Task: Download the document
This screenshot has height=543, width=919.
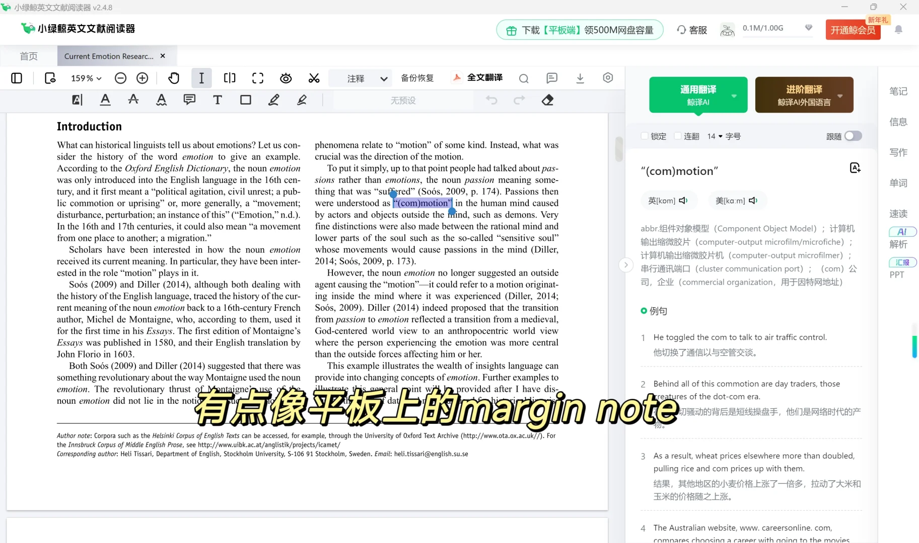Action: (x=580, y=78)
